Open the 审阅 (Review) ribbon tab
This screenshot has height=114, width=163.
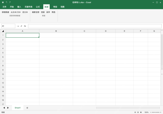(x=55, y=7)
